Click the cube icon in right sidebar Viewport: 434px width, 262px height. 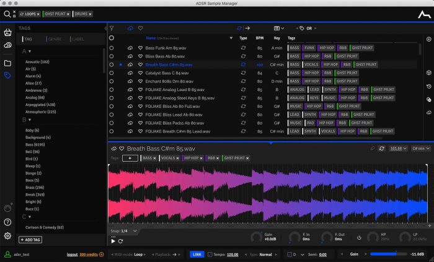coord(429,72)
